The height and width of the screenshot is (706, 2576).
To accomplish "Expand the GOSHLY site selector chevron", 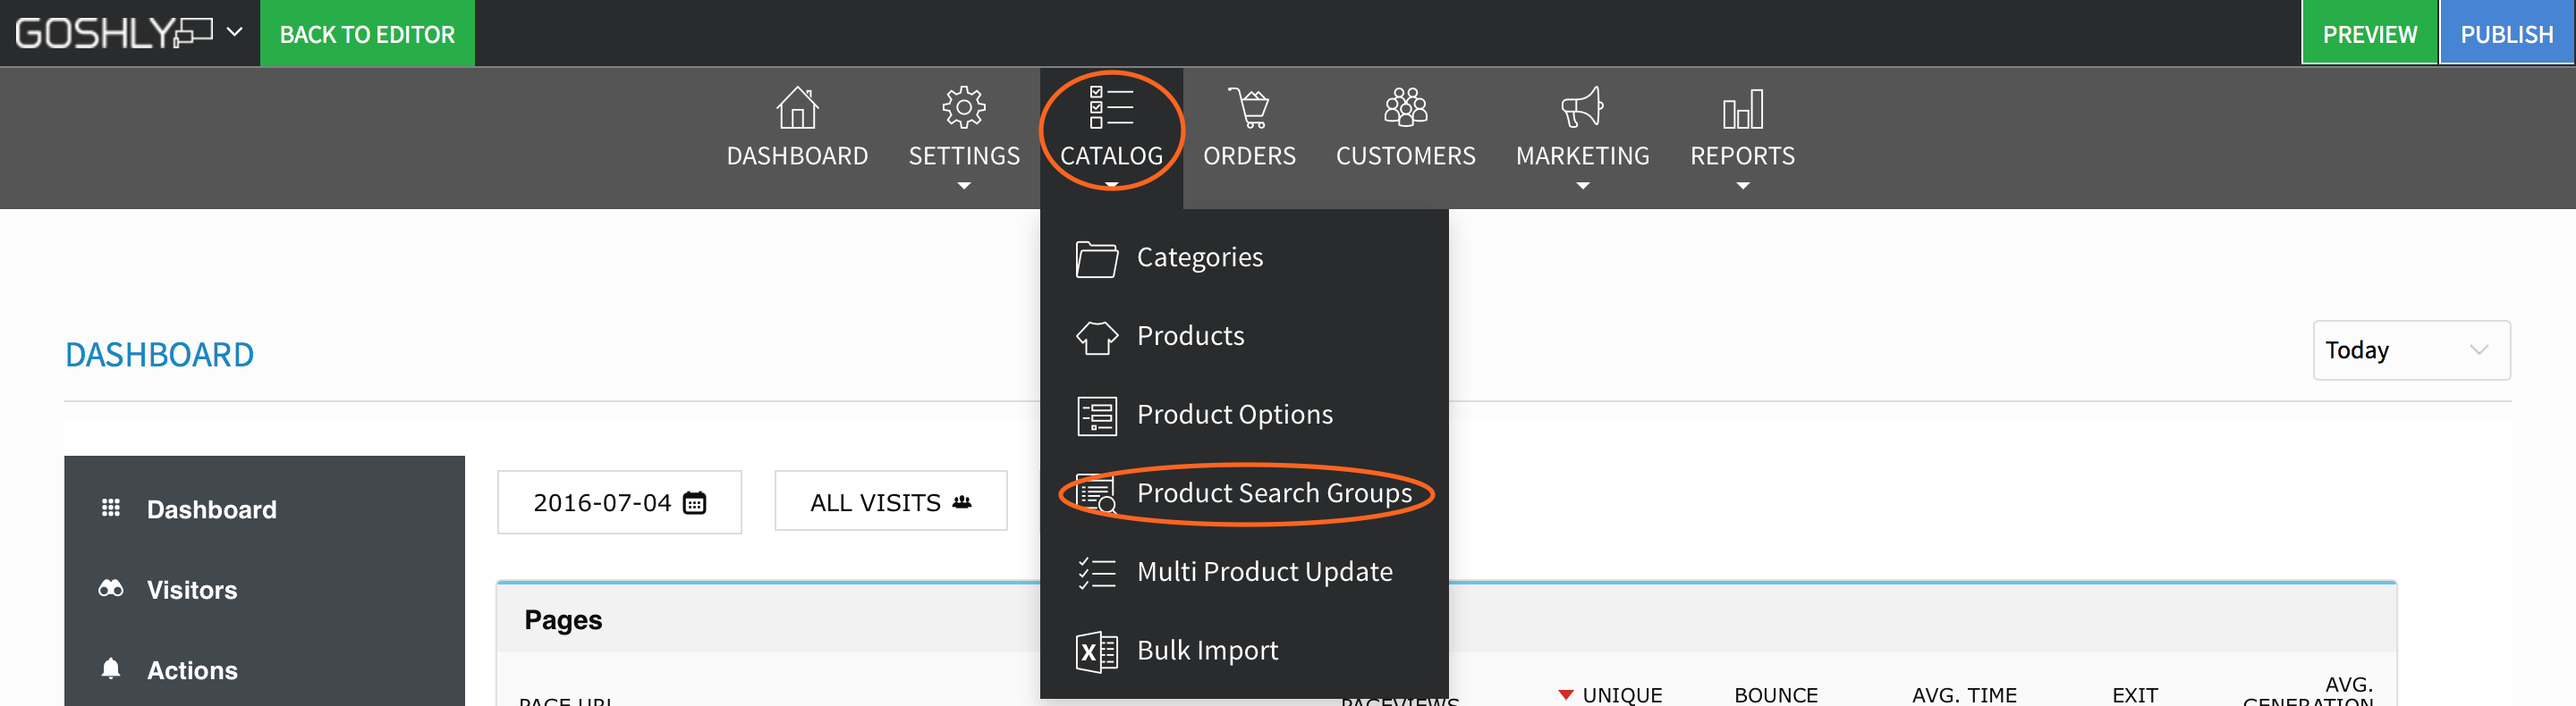I will (x=234, y=32).
